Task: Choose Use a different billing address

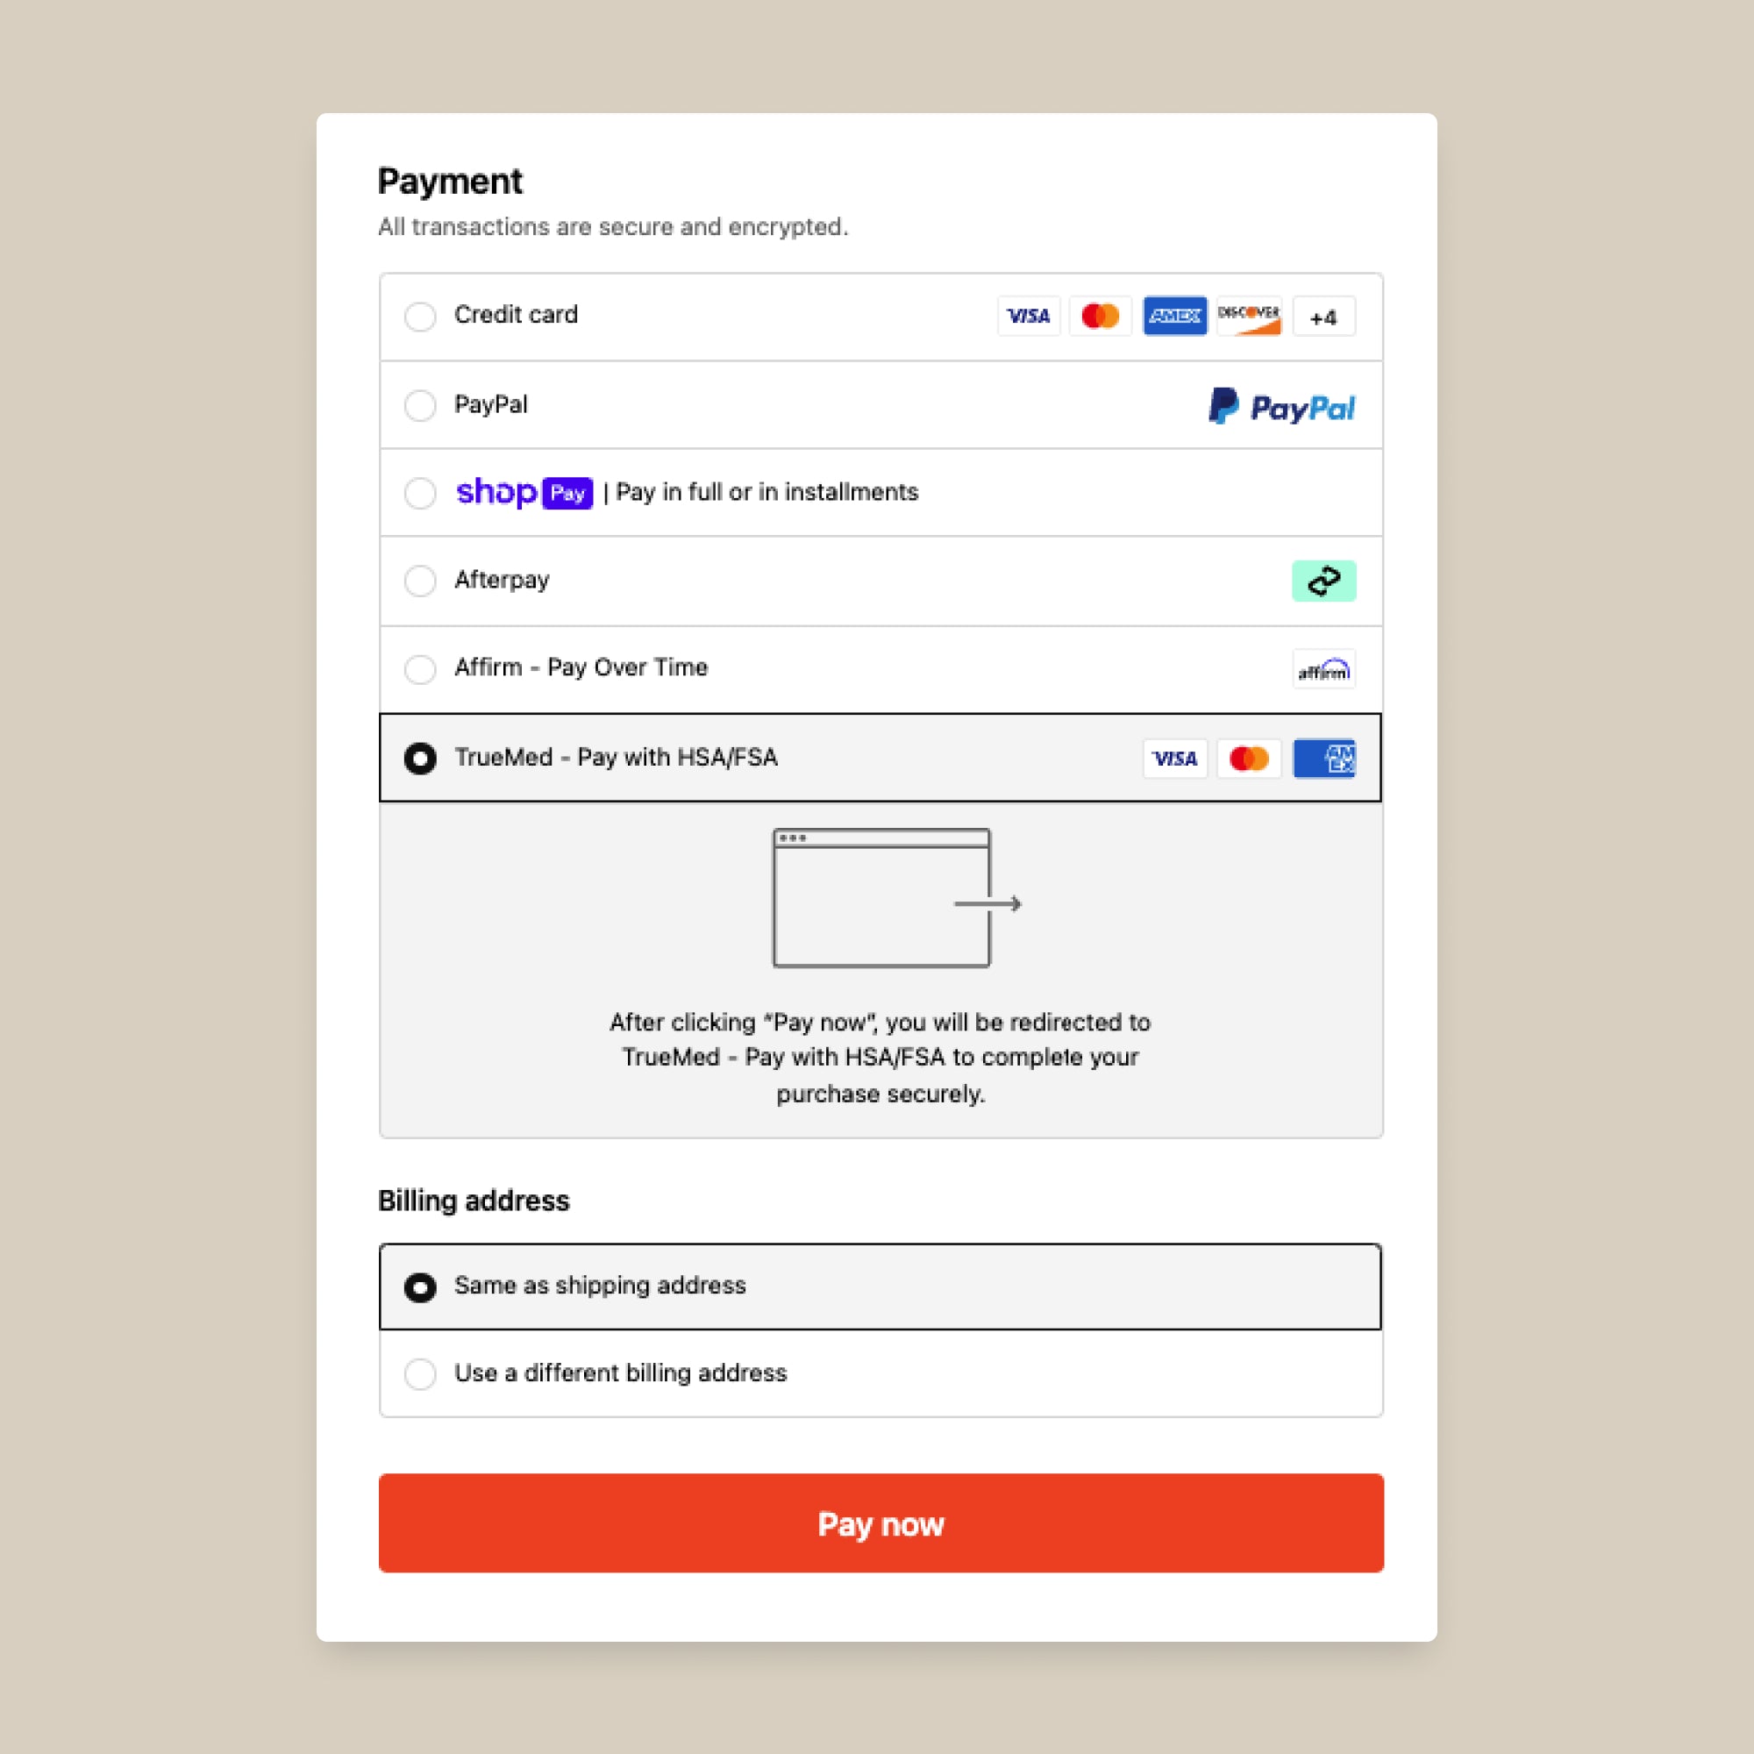Action: point(420,1373)
